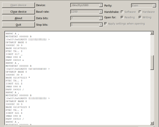Open the Device /dev/ttyUSB0 dropdown
This screenshot has height=127, width=159.
(86, 5)
